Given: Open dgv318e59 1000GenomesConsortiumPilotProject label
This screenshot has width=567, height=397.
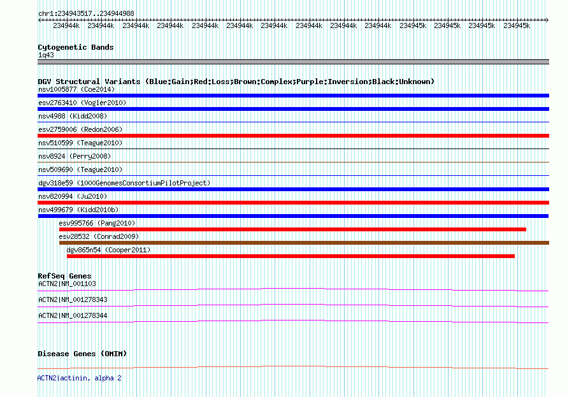Looking at the screenshot, I should pyautogui.click(x=124, y=183).
